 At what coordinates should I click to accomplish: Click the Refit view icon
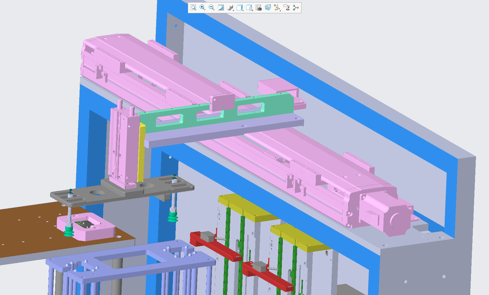pos(193,8)
